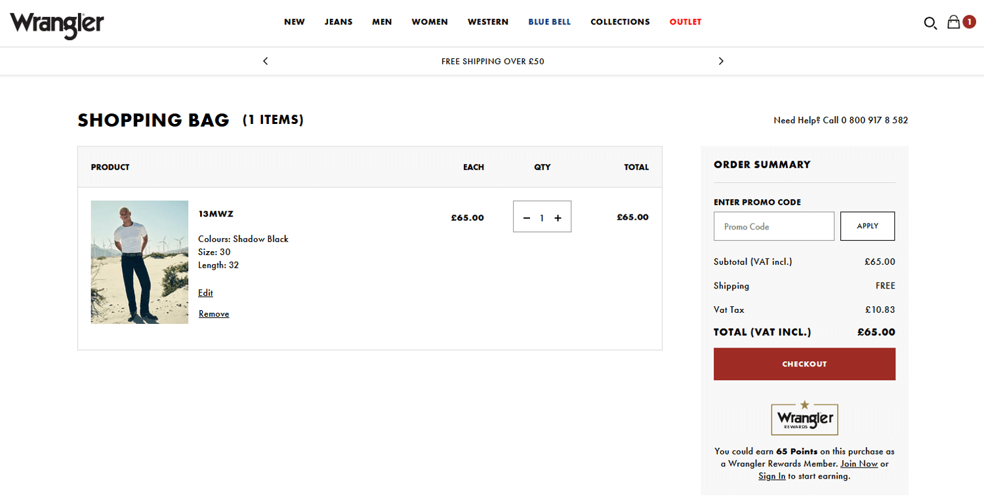Click the Length: 32 text
Viewport: 984px width, 501px height.
point(218,266)
